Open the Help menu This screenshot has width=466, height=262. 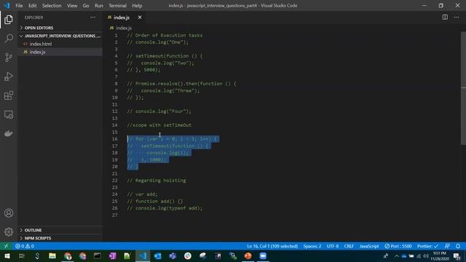(137, 5)
